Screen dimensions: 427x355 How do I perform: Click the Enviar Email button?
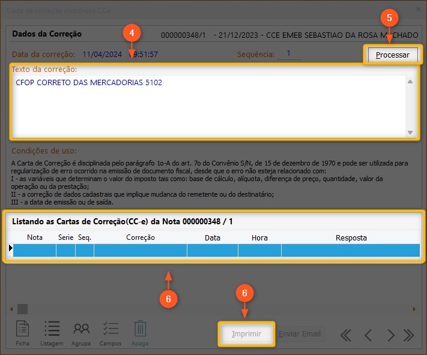coord(301,334)
